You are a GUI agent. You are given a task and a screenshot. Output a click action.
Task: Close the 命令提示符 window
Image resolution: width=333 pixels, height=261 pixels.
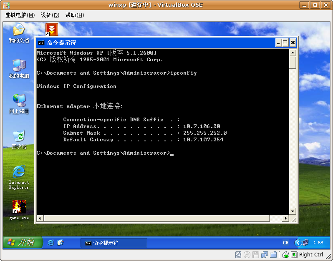293,43
